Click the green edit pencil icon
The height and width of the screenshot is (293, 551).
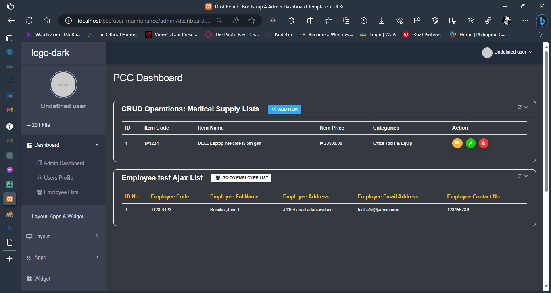tap(470, 143)
